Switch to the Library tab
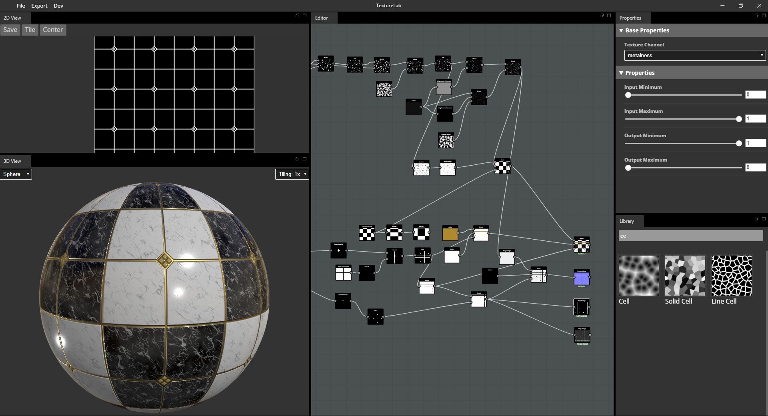768x416 pixels. pos(627,221)
